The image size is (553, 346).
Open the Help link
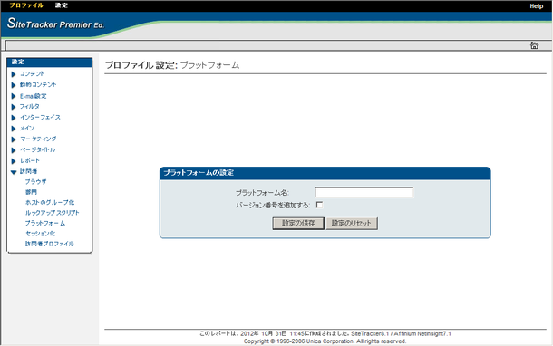tap(537, 6)
